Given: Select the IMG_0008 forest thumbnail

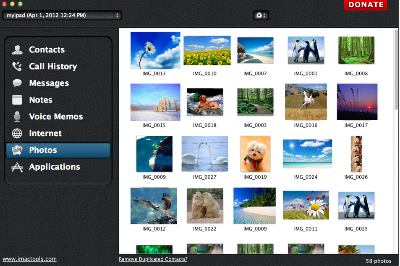Looking at the screenshot, I should 356,50.
